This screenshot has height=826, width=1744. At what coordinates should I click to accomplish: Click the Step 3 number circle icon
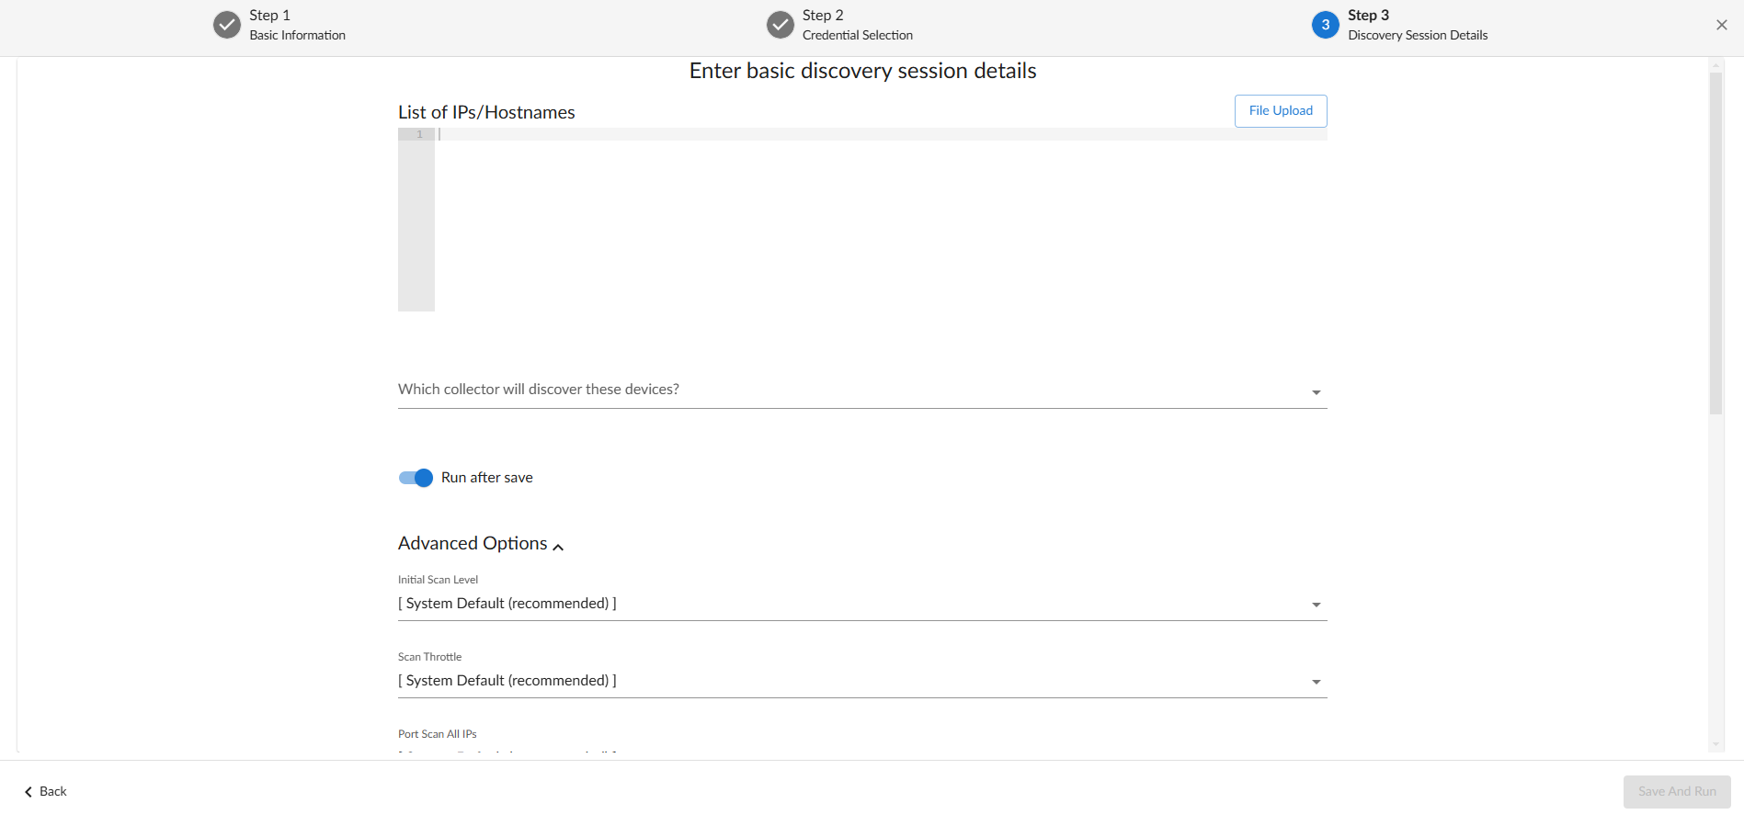[1325, 25]
